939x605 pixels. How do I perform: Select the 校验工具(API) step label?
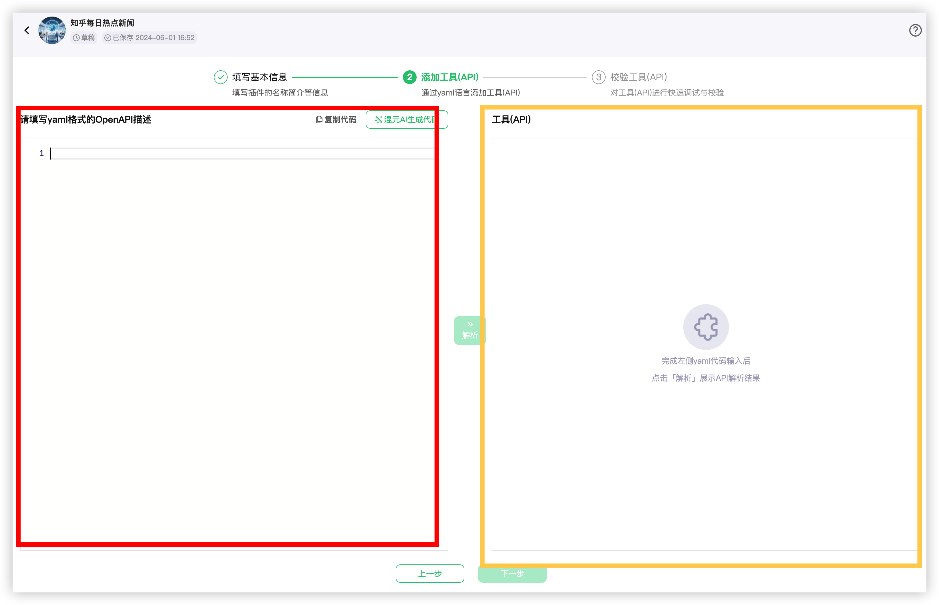click(638, 77)
